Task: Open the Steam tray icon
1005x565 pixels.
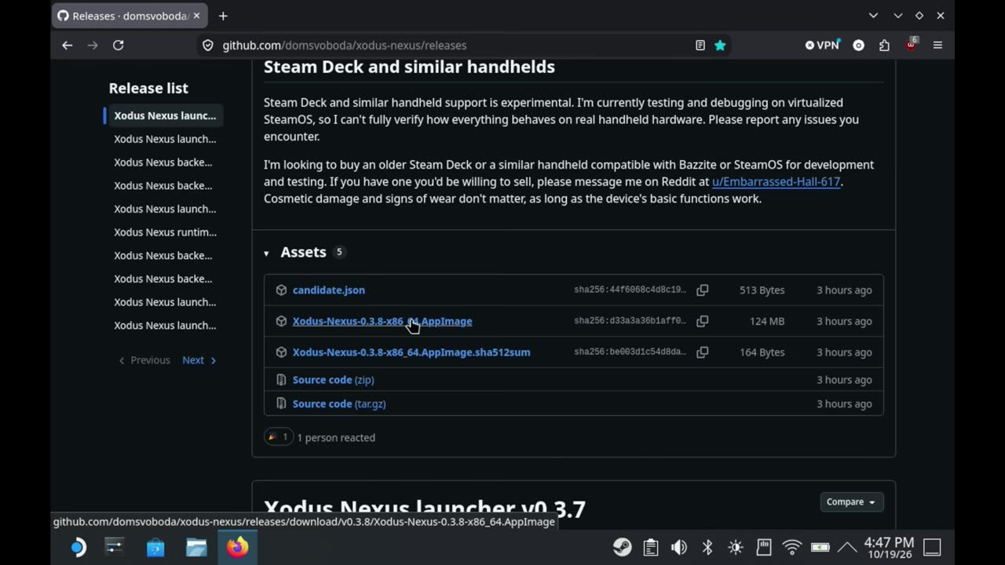Action: (x=623, y=547)
